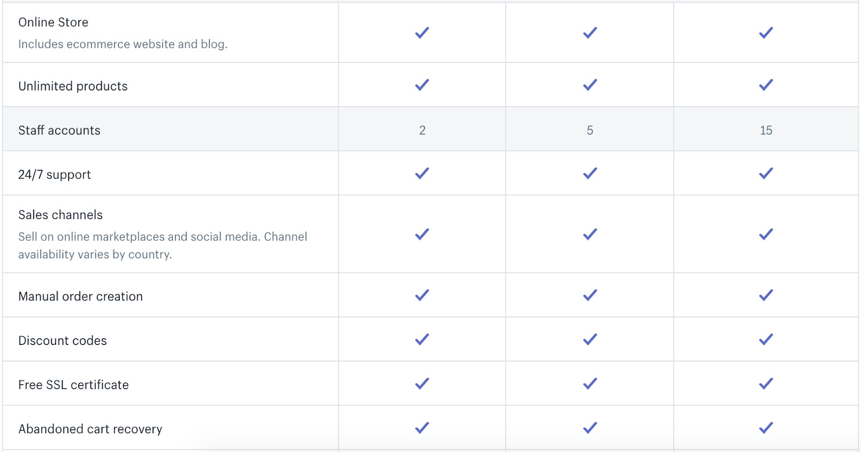The height and width of the screenshot is (452, 861).
Task: Click Abandoned cart recovery checkmark in second column
Action: pyautogui.click(x=590, y=428)
